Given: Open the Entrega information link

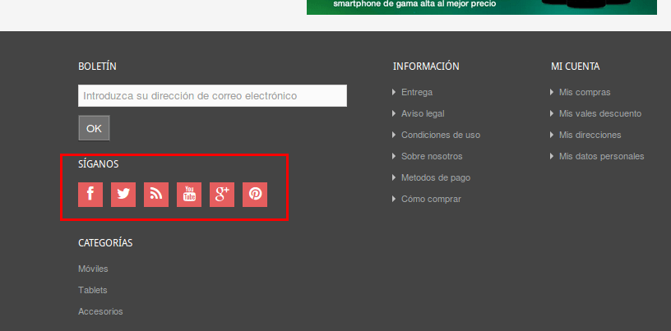Looking at the screenshot, I should [x=417, y=92].
